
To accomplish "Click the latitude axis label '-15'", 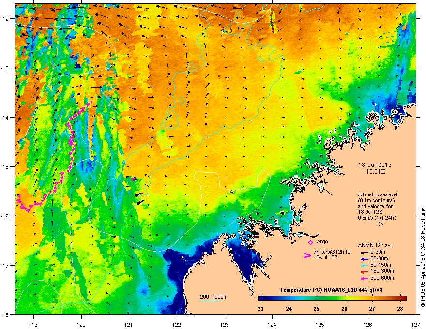I will [5, 166].
